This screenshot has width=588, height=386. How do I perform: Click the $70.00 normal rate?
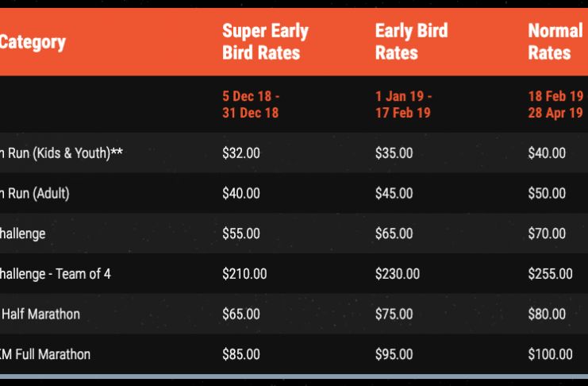[547, 234]
